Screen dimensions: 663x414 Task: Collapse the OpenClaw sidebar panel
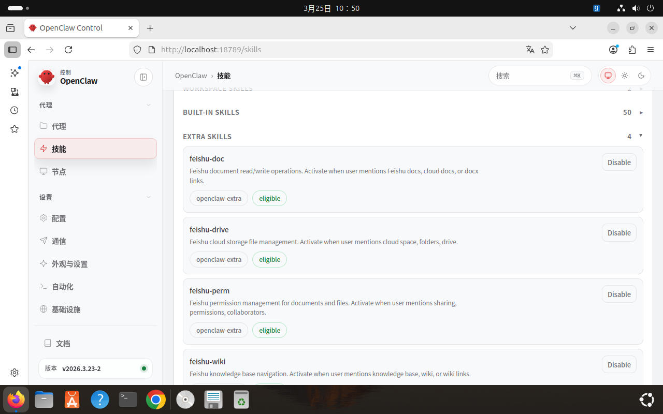143,77
